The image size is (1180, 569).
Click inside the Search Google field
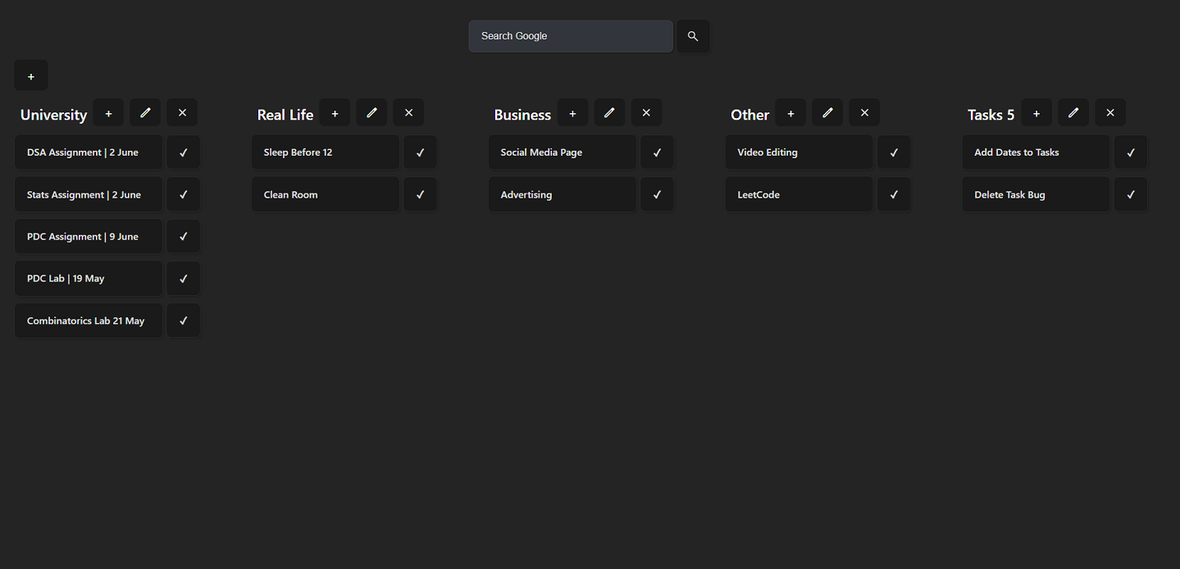coord(570,36)
